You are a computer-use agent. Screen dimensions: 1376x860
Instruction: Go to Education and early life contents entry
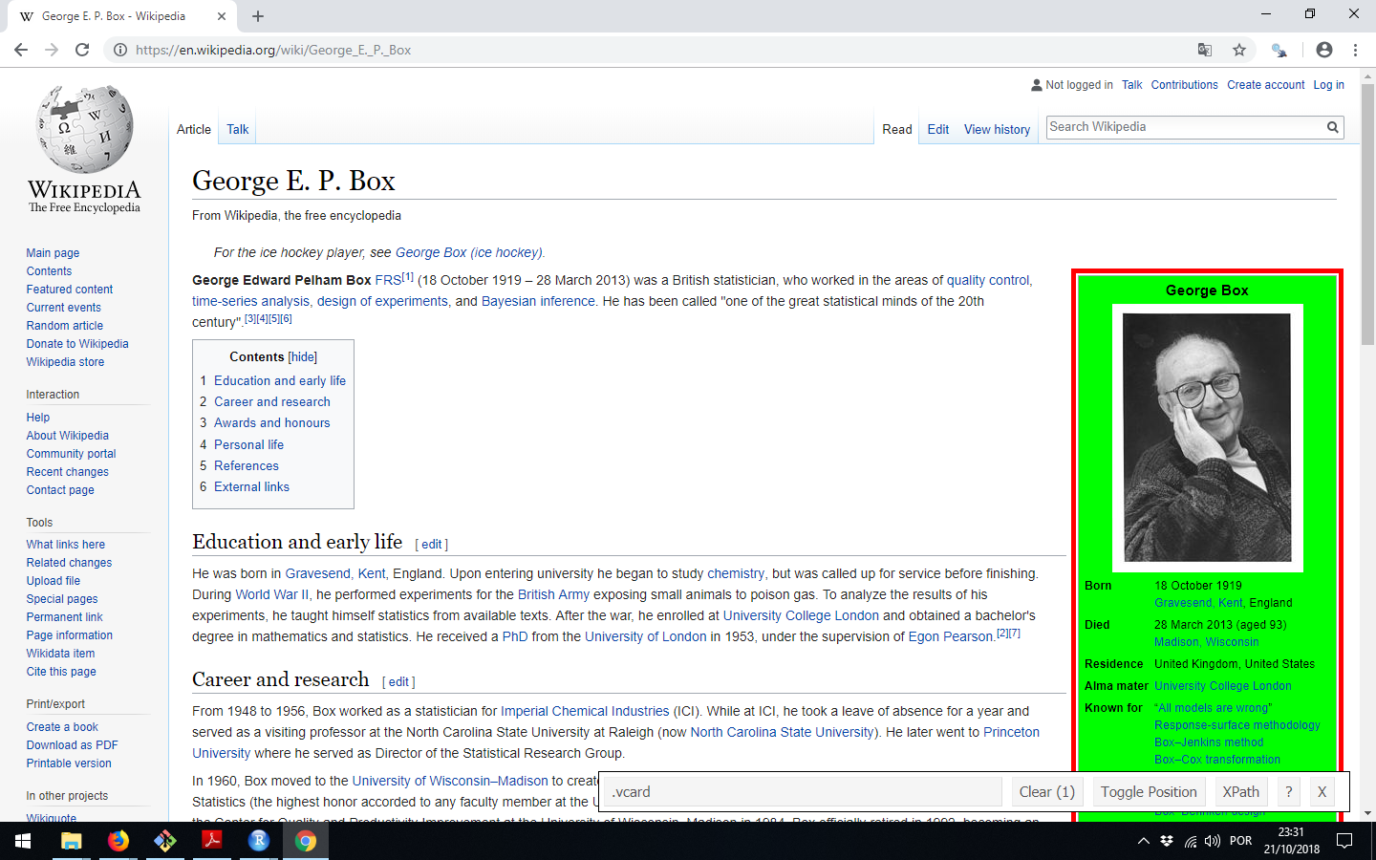click(x=280, y=380)
